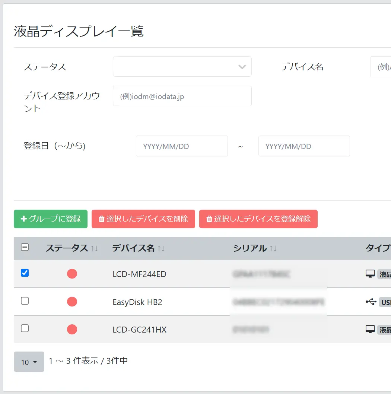Click the monitor icon in LCD-GC241HX row
This screenshot has width=391, height=394.
370,329
